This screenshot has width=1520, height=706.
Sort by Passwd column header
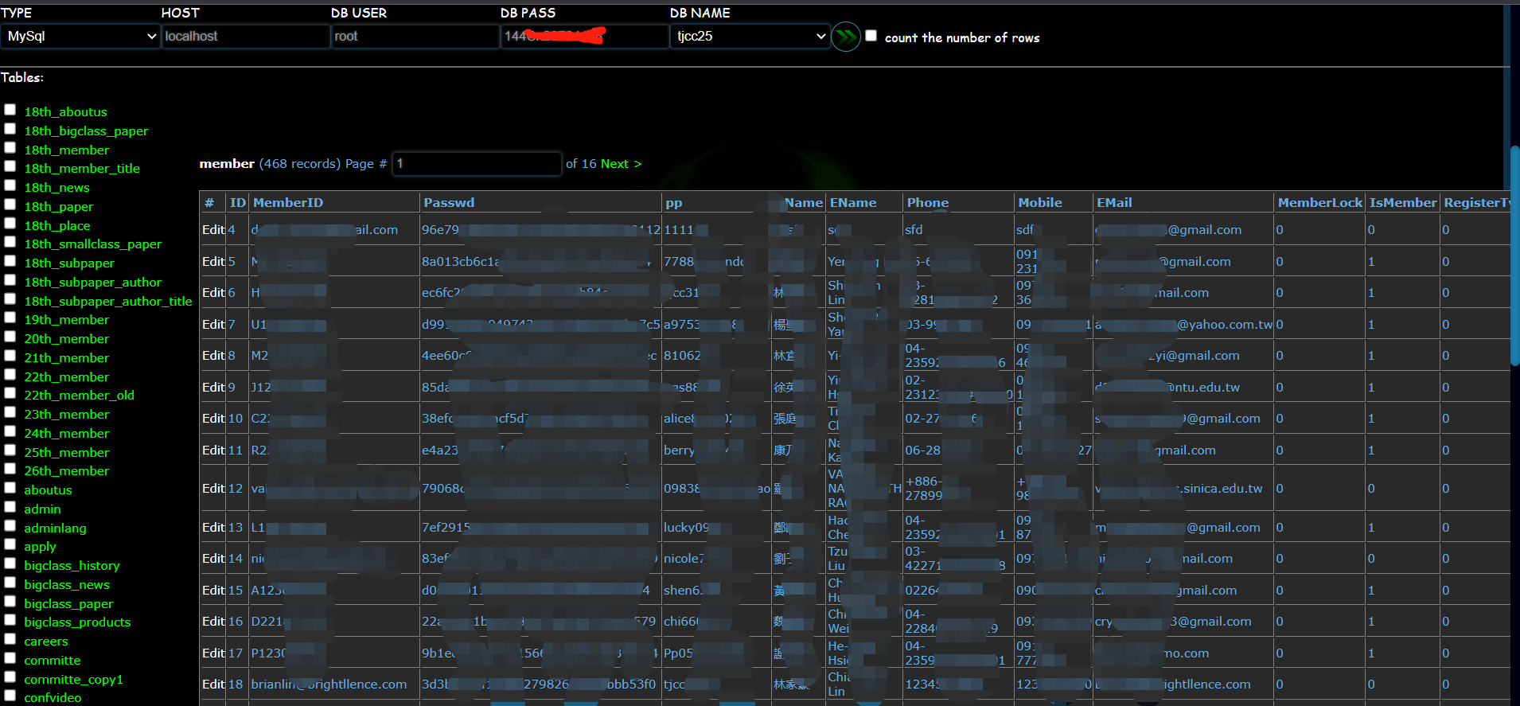click(x=449, y=202)
